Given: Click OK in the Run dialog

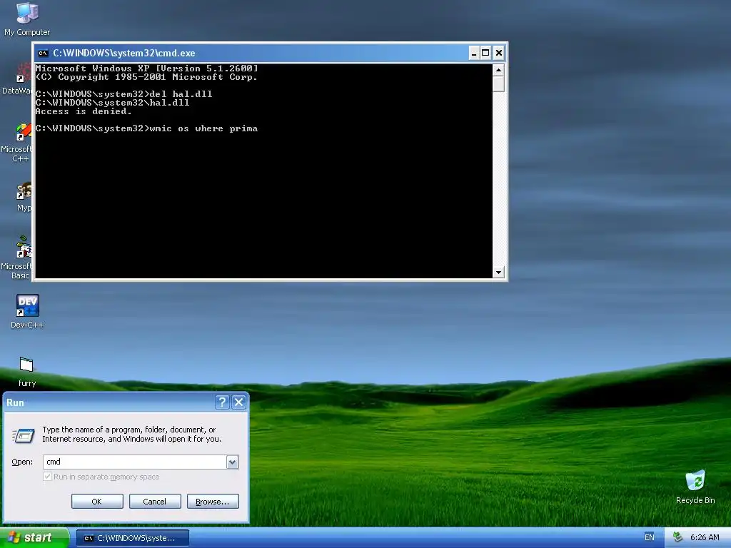Looking at the screenshot, I should point(97,502).
